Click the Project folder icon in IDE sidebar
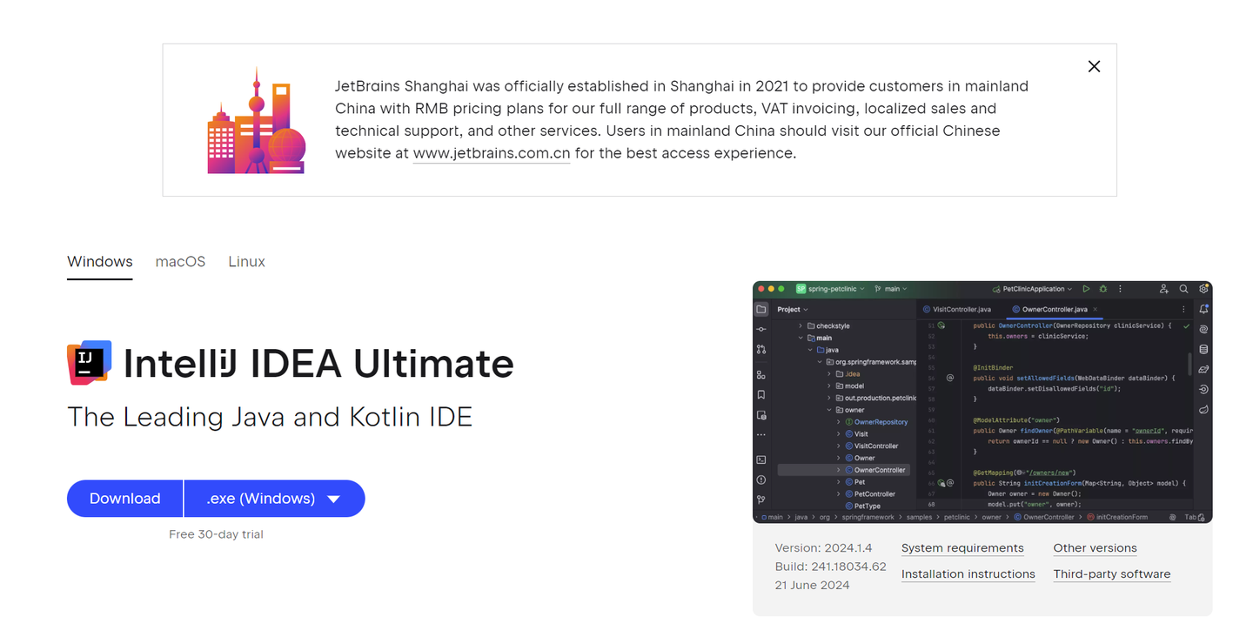The height and width of the screenshot is (617, 1253). click(761, 309)
